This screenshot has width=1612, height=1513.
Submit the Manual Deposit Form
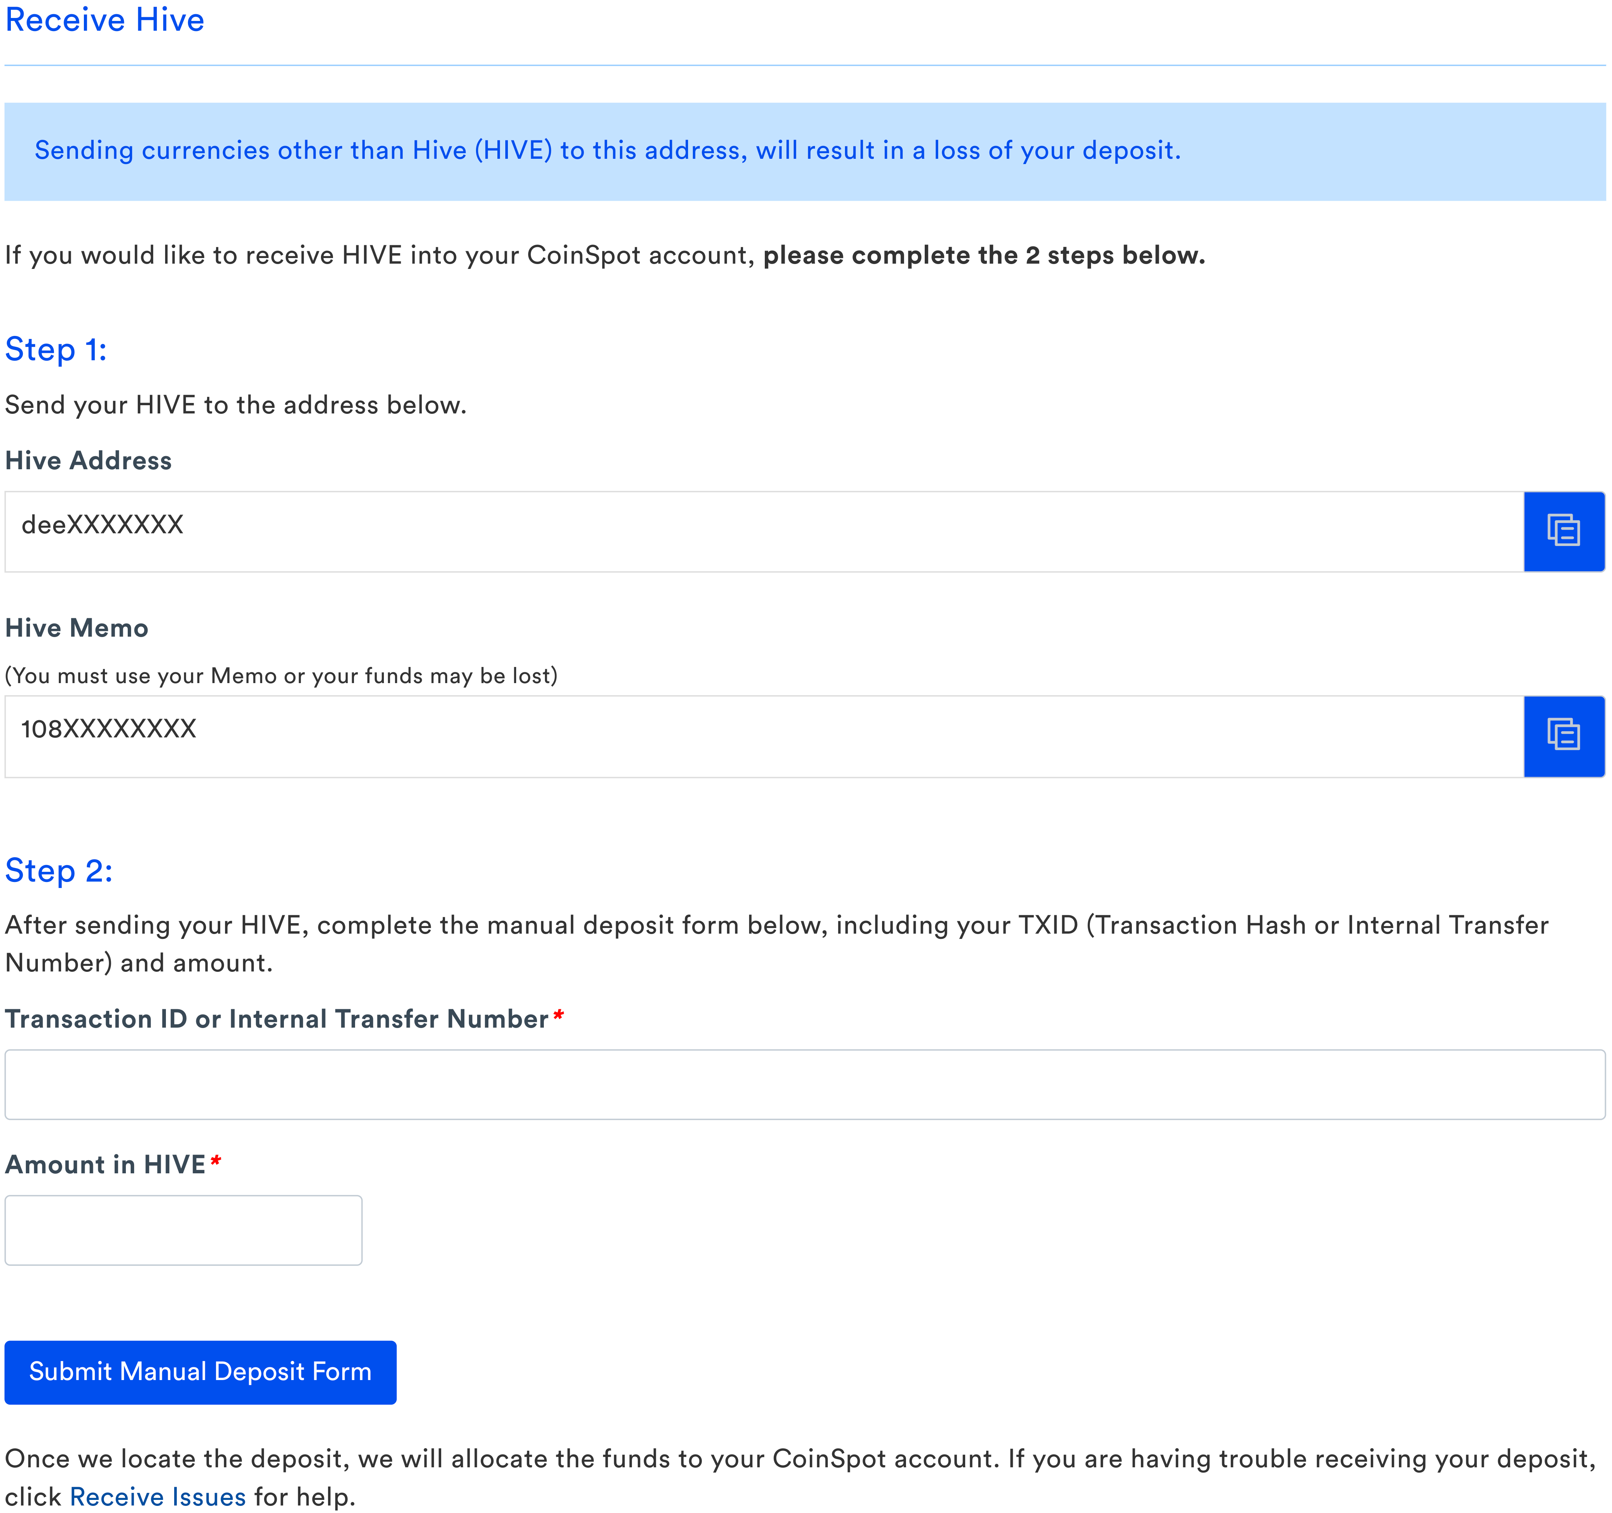click(x=200, y=1372)
